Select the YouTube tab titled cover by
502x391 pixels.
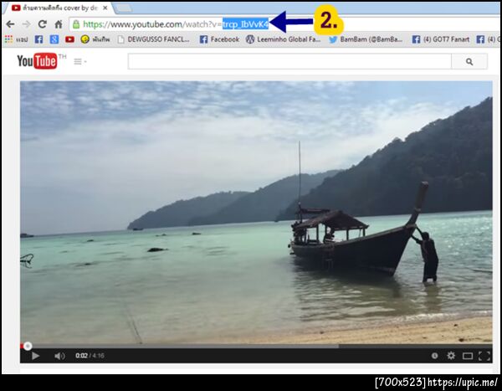pos(59,8)
